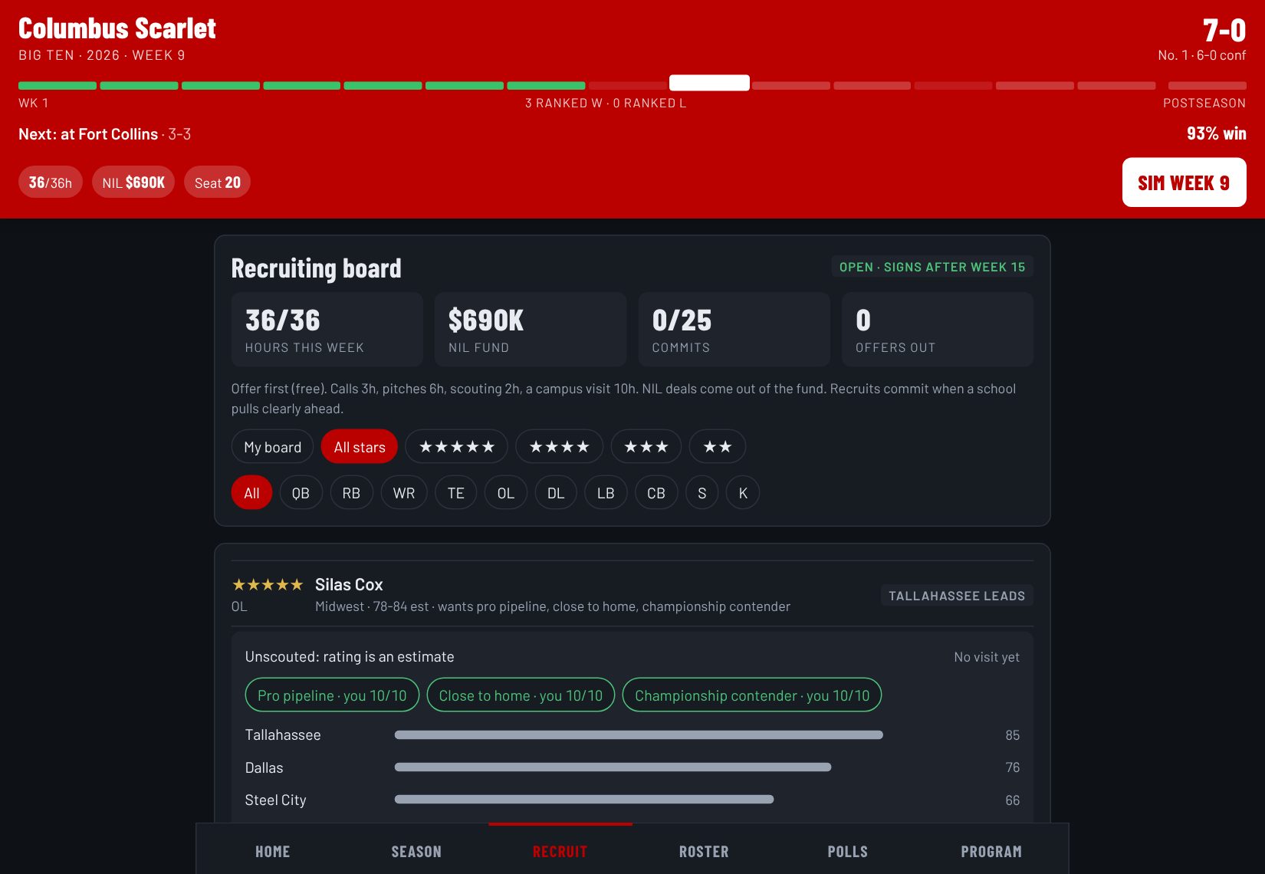Filter by DL position

pyautogui.click(x=556, y=493)
